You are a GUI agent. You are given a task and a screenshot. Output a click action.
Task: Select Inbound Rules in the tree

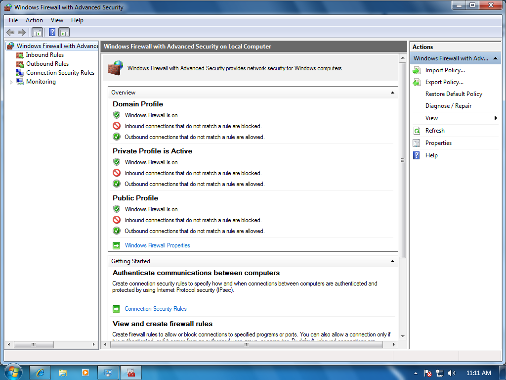[45, 55]
